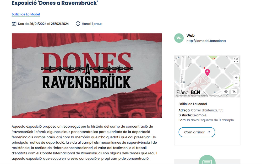
Task: Click the Exposició 'Dones a Ravensbrück' heading
Action: [55, 3]
